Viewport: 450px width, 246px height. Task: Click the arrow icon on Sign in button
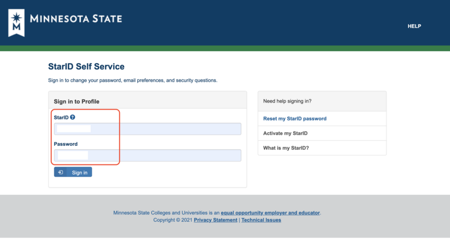[x=61, y=172]
